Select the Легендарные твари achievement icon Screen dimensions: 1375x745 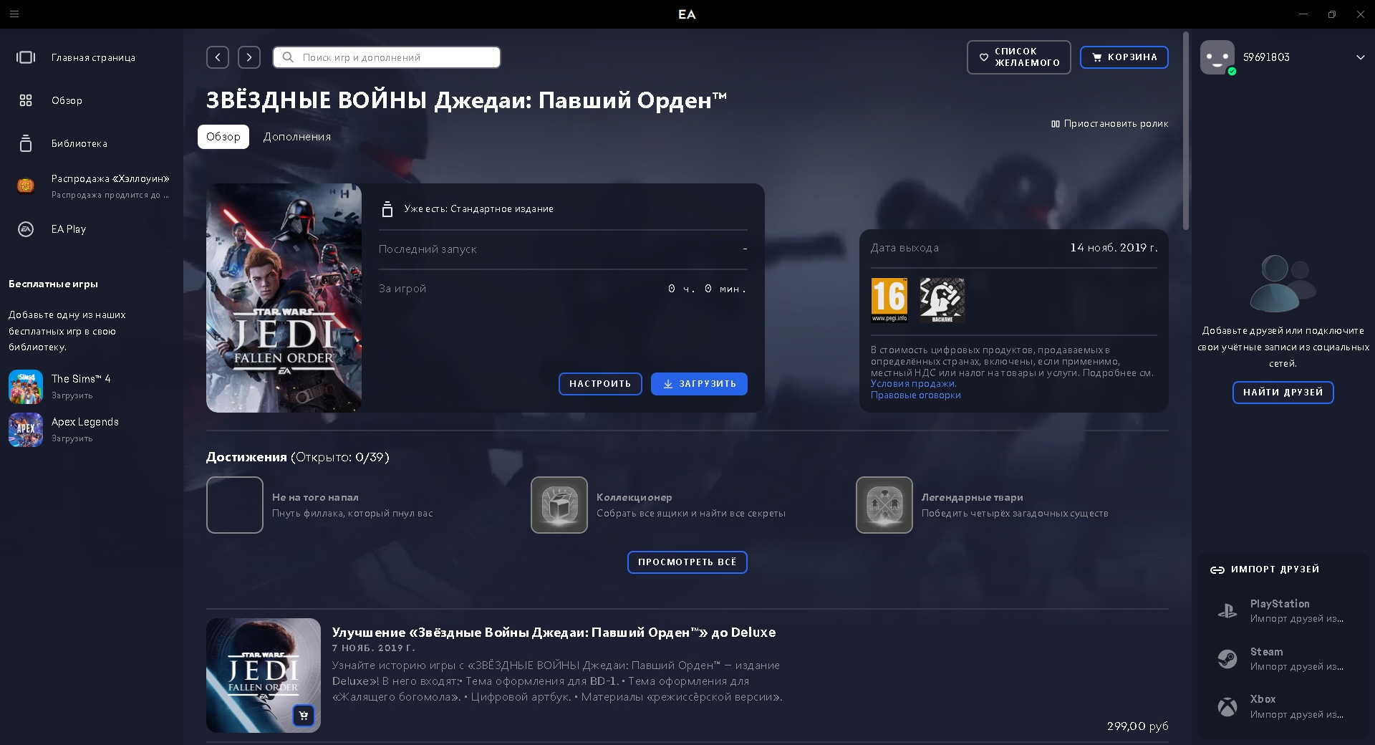[884, 505]
